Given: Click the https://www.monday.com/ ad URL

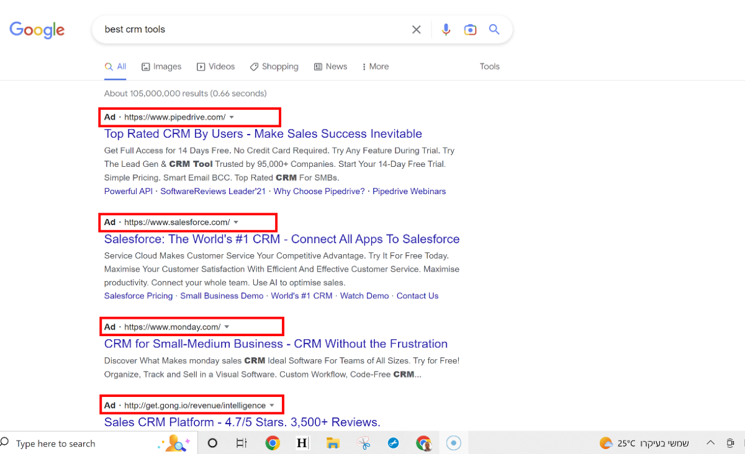Looking at the screenshot, I should (173, 327).
